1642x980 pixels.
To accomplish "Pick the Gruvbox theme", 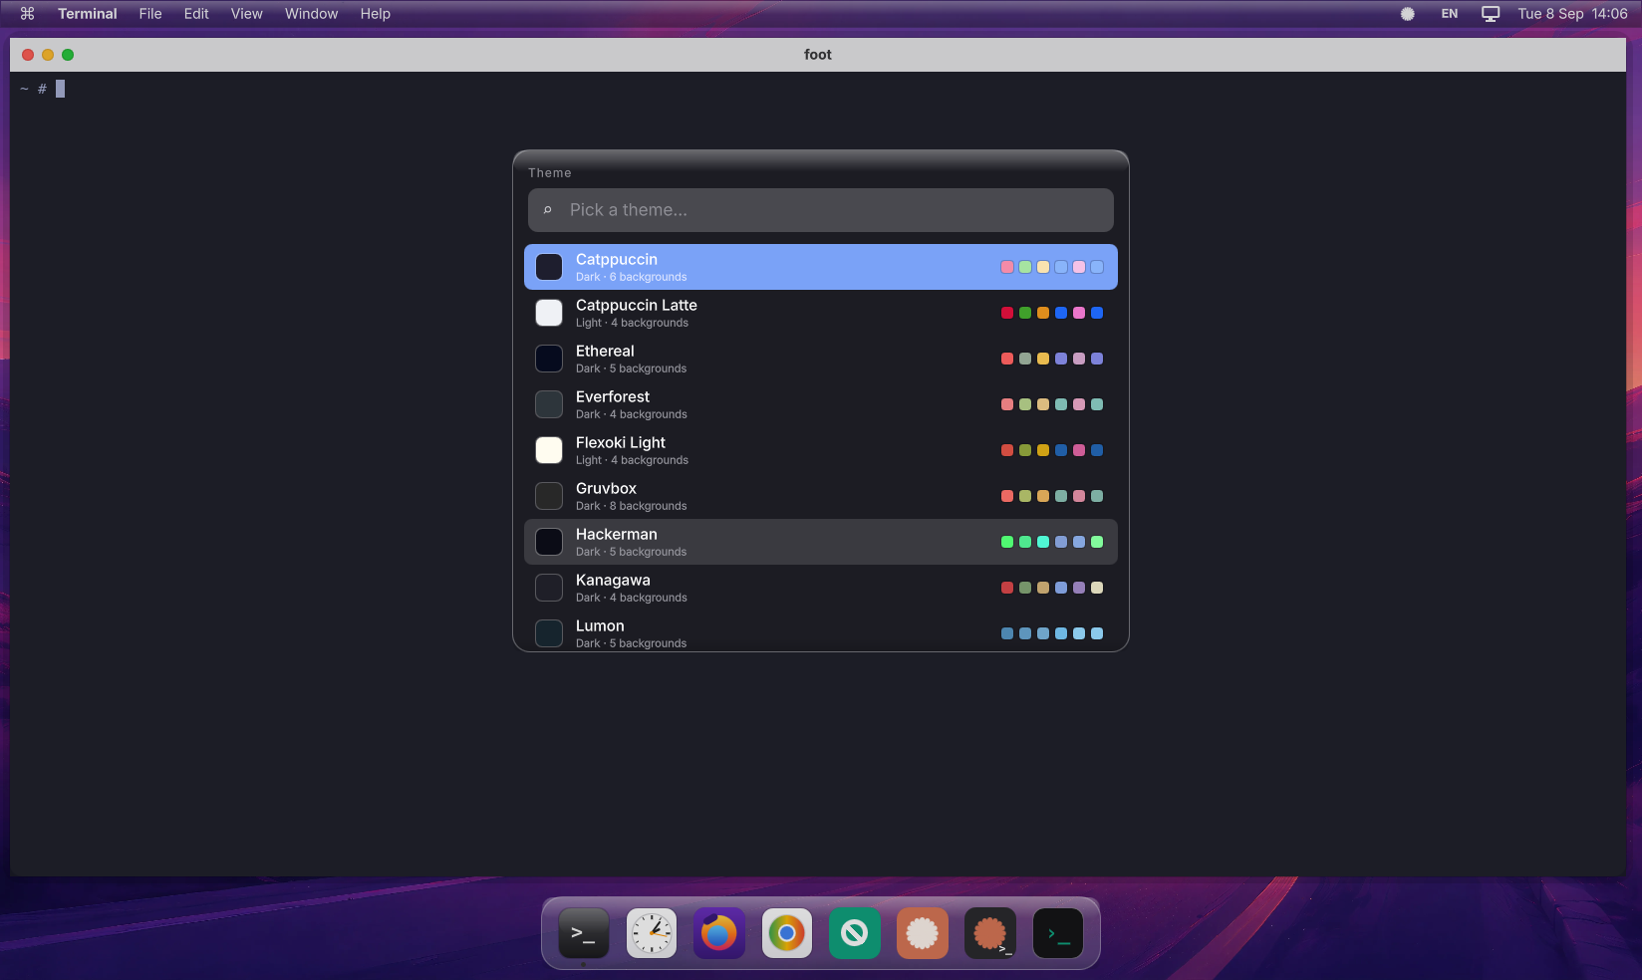I will (x=821, y=496).
